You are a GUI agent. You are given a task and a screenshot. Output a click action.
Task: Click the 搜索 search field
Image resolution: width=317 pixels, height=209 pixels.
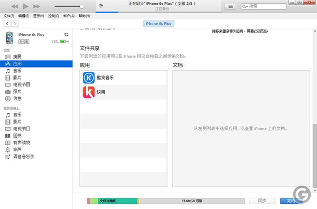click(x=264, y=6)
